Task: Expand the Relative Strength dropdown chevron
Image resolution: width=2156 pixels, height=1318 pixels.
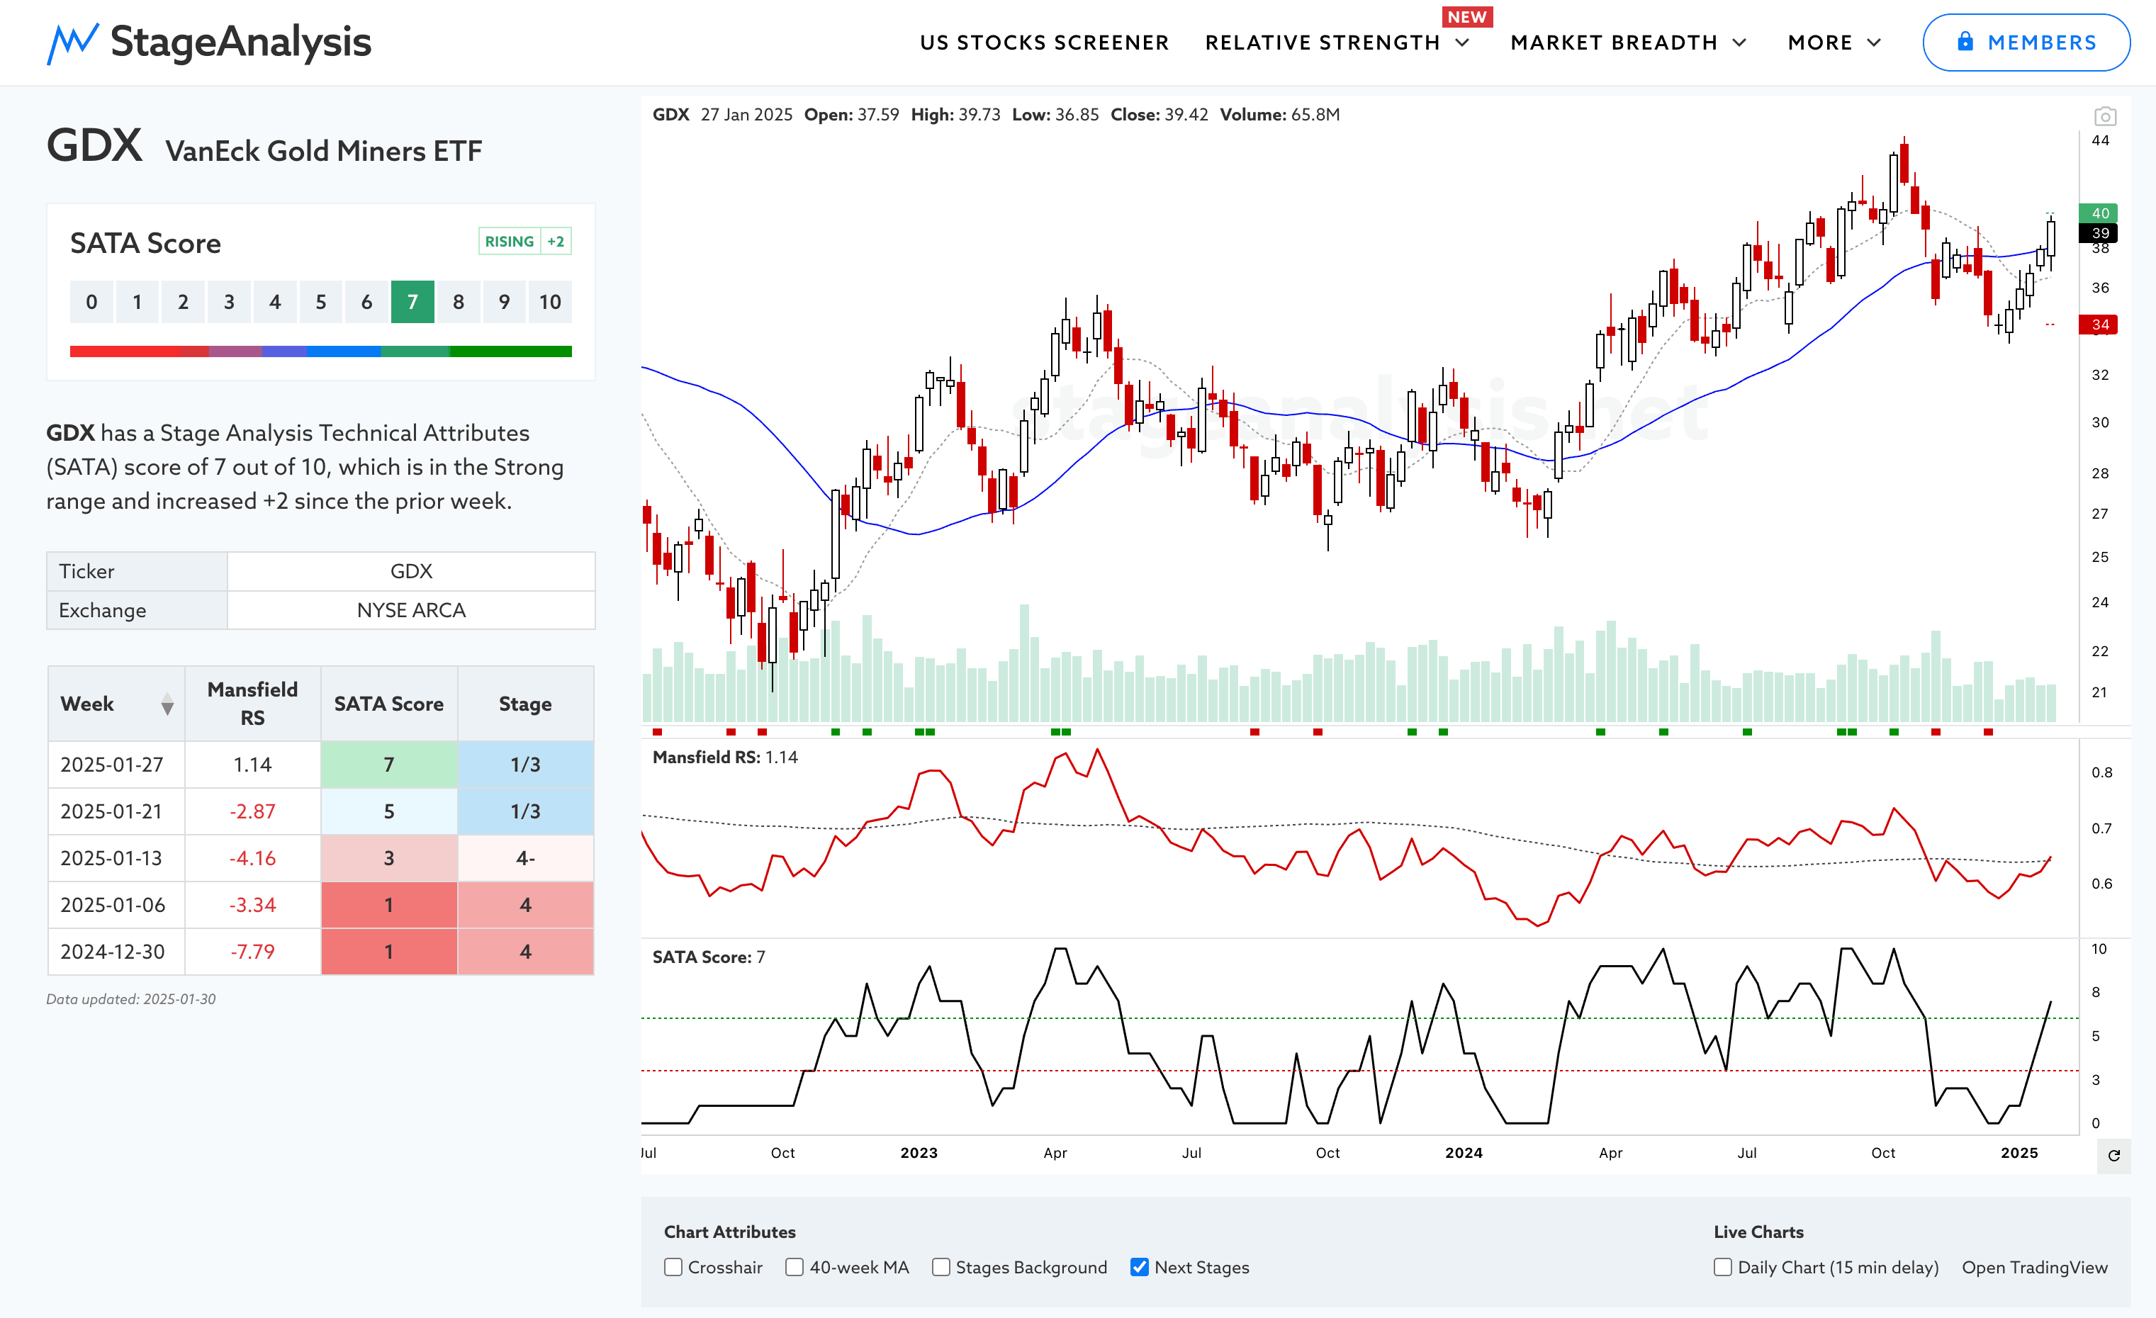Action: point(1463,43)
